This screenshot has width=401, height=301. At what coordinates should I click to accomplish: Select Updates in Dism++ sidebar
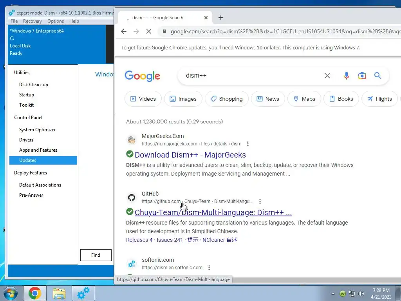[x=43, y=160]
